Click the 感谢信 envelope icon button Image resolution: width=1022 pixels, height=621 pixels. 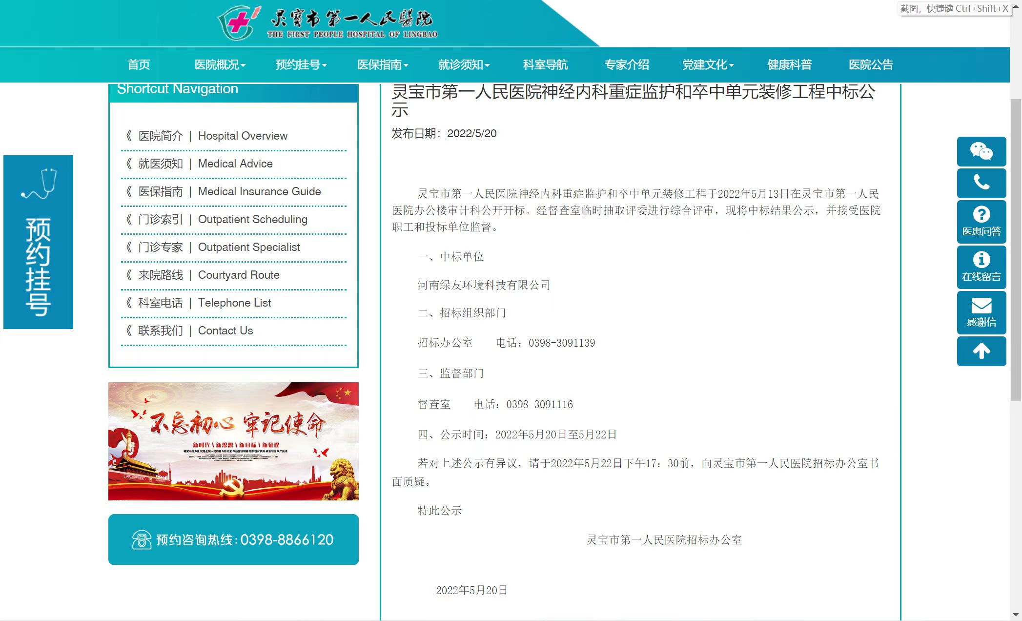click(x=981, y=312)
